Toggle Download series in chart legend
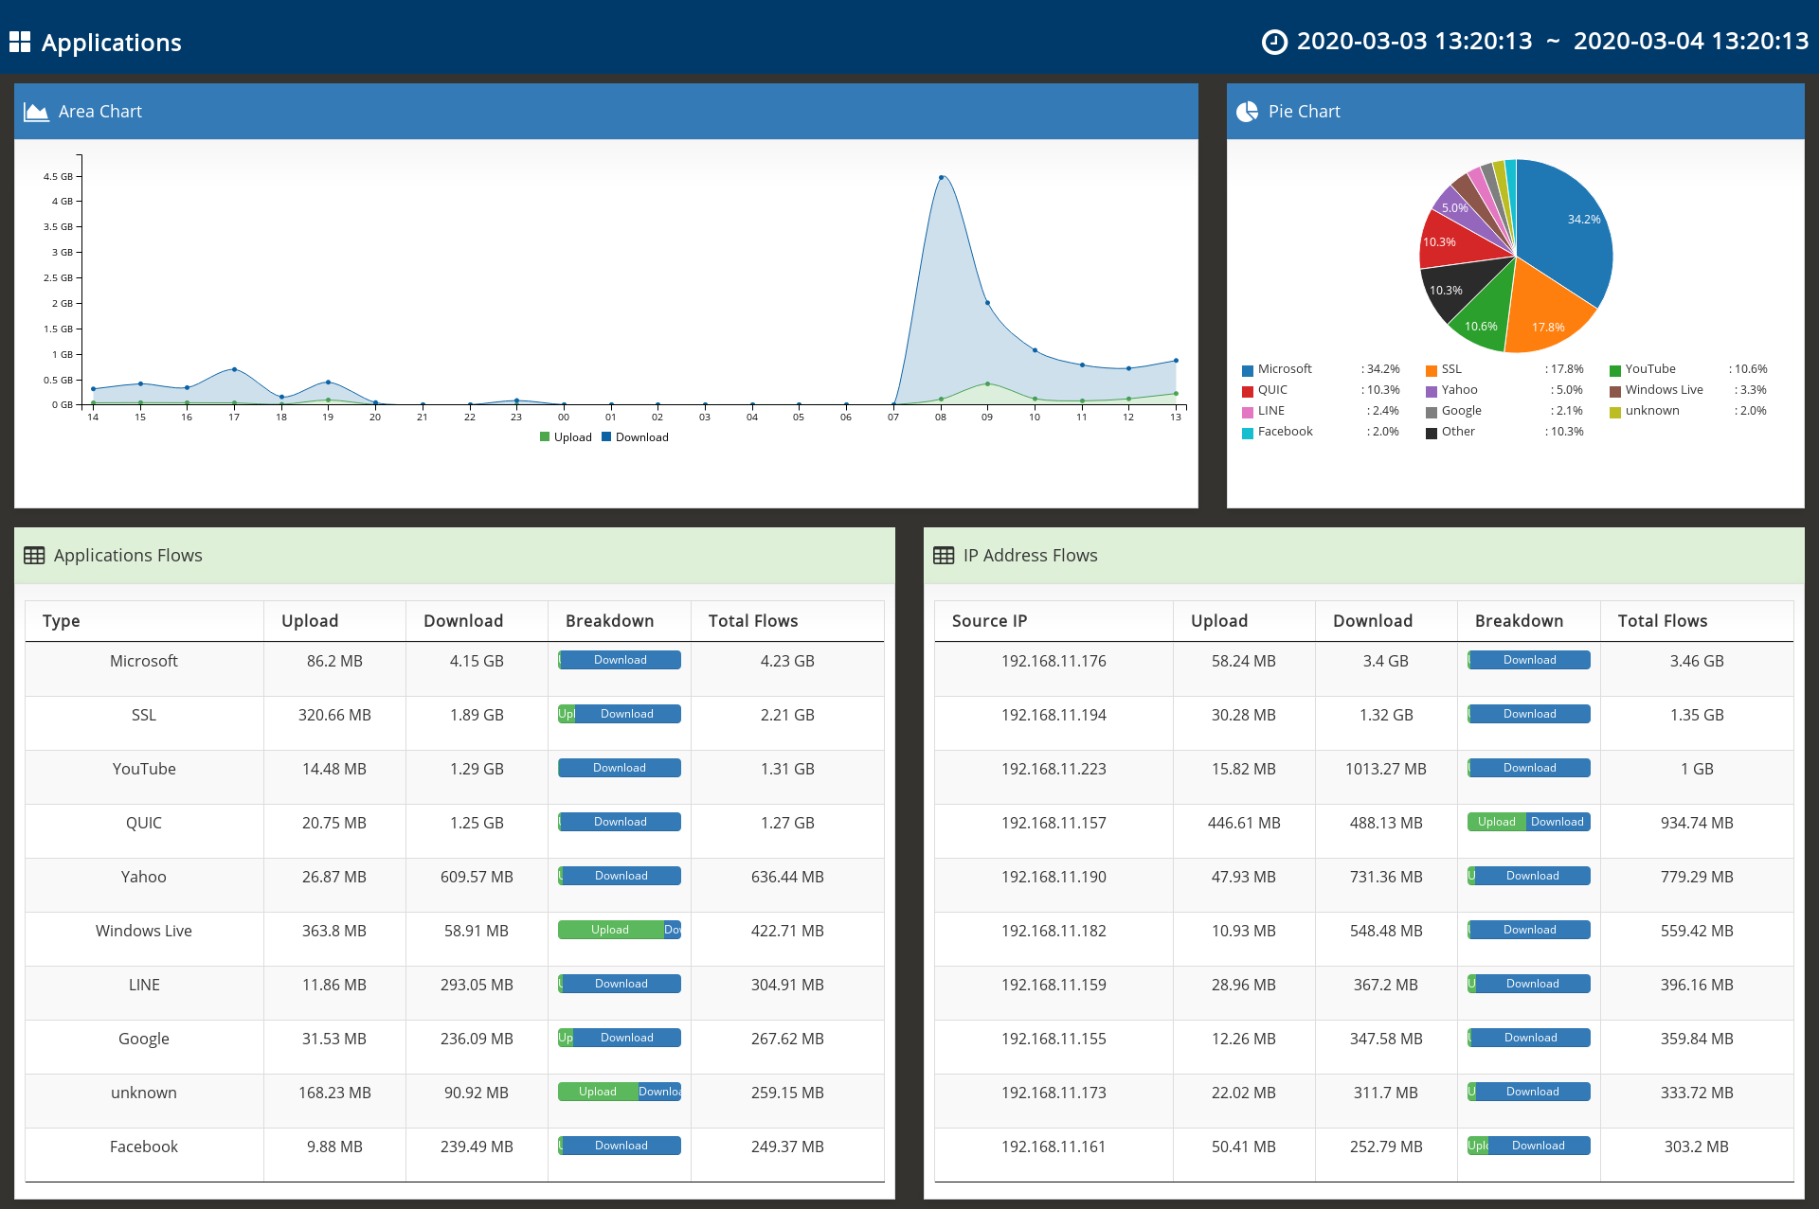The image size is (1819, 1209). 635,437
